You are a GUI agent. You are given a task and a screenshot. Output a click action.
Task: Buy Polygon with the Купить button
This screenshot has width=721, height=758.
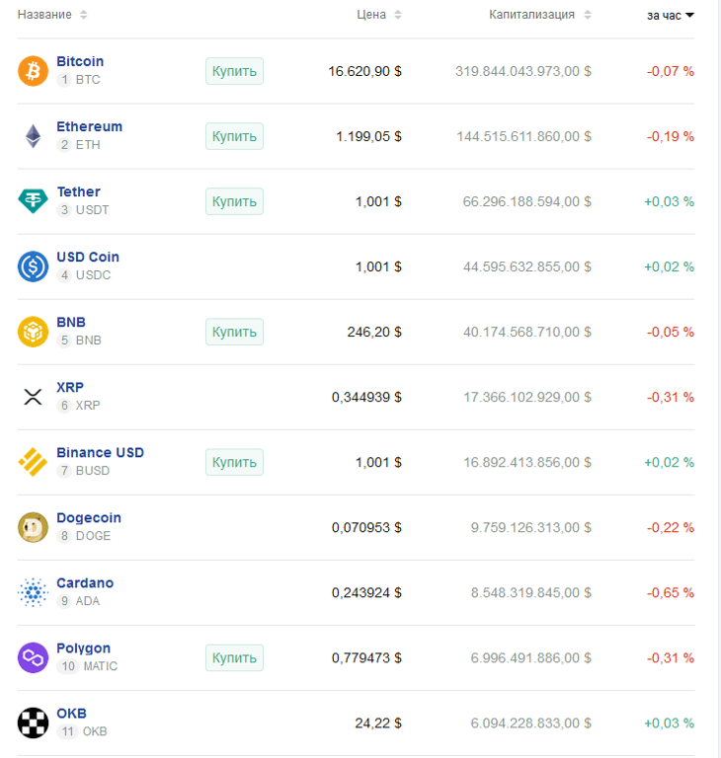click(234, 657)
